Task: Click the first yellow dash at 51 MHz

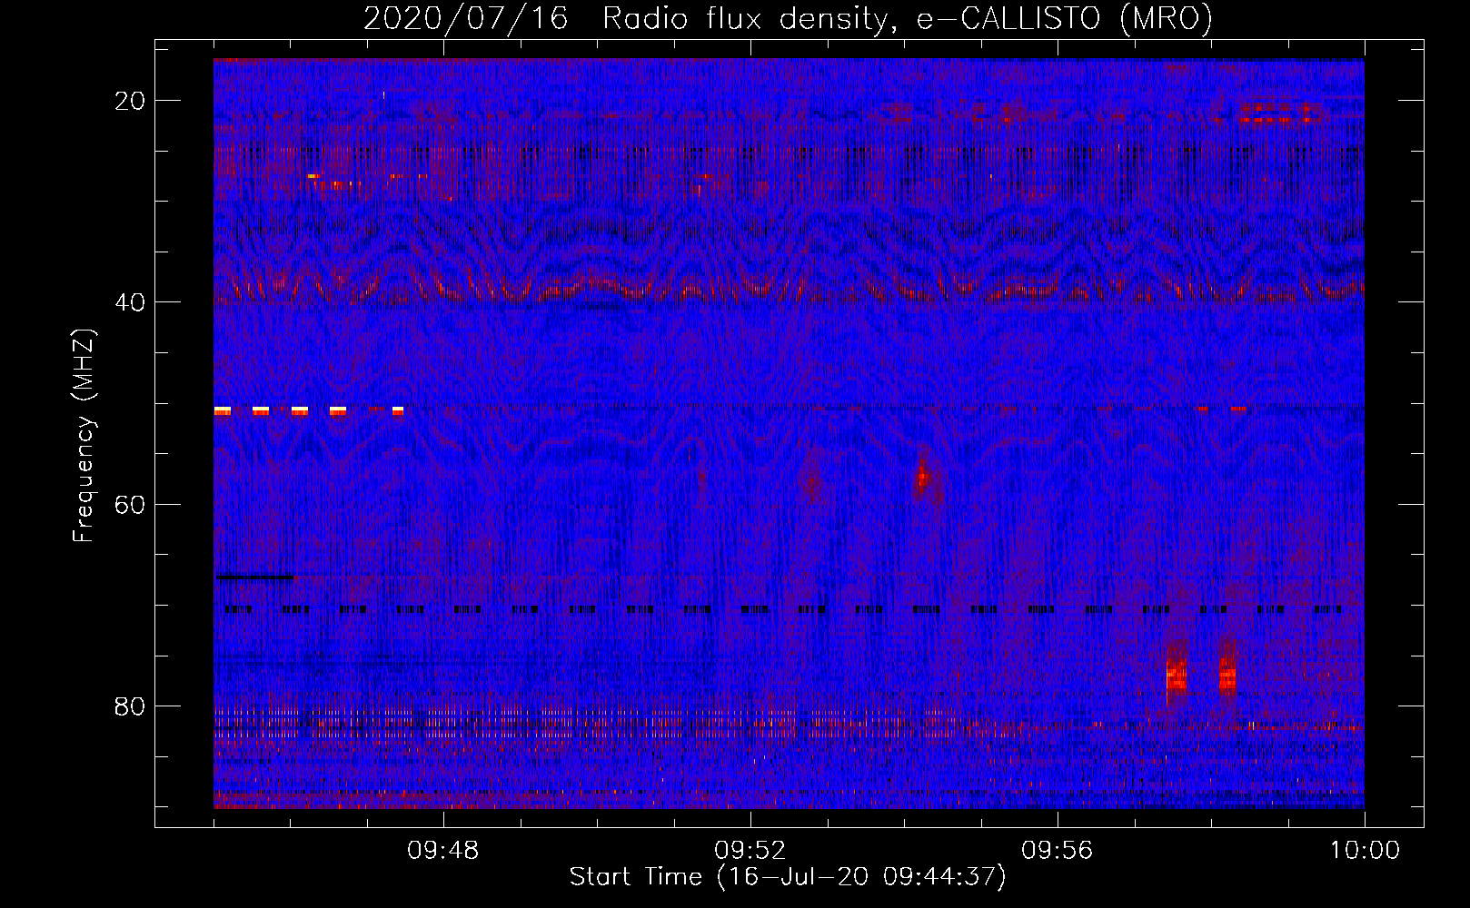Action: pyautogui.click(x=223, y=411)
